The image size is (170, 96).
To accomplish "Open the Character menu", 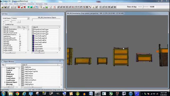I will (31, 4).
